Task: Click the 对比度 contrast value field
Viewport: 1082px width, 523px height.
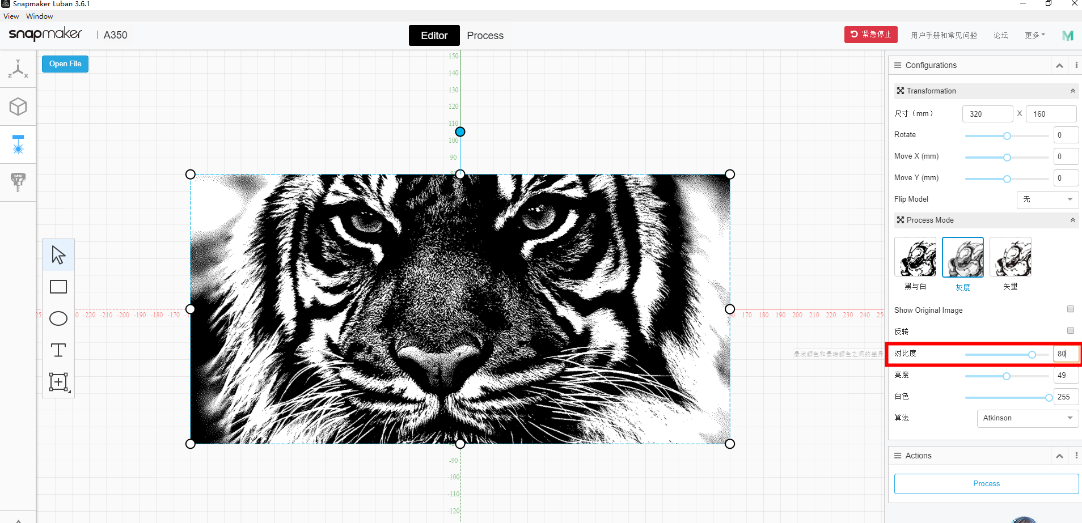Action: (x=1066, y=354)
